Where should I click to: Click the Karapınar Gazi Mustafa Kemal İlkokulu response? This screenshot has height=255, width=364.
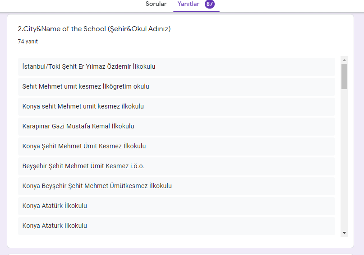78,126
